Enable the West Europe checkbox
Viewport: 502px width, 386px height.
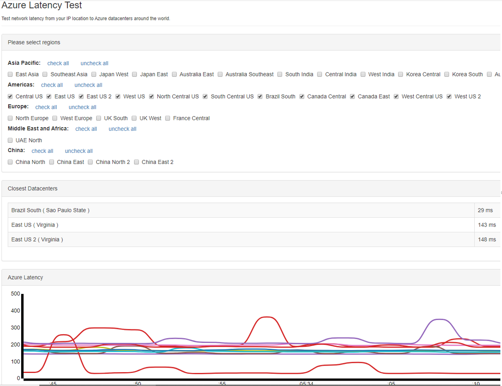(x=55, y=119)
